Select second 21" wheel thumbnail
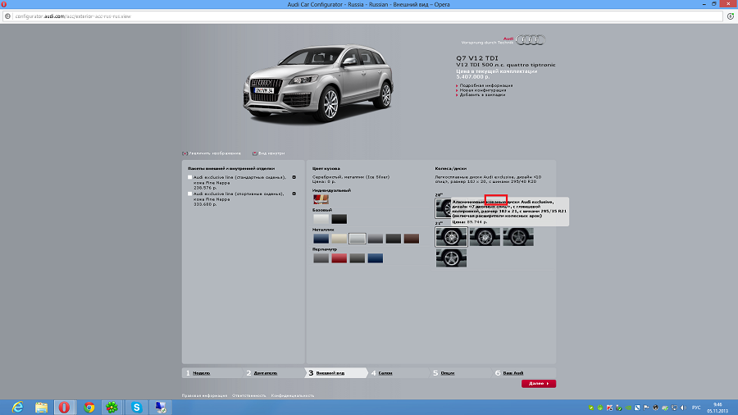This screenshot has height=415, width=738. point(485,237)
